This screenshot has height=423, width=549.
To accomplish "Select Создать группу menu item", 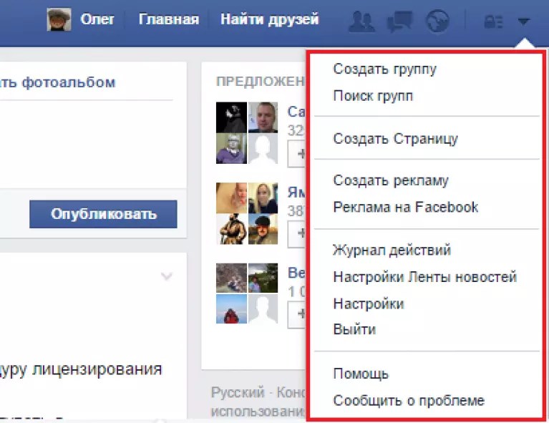I will tap(385, 69).
